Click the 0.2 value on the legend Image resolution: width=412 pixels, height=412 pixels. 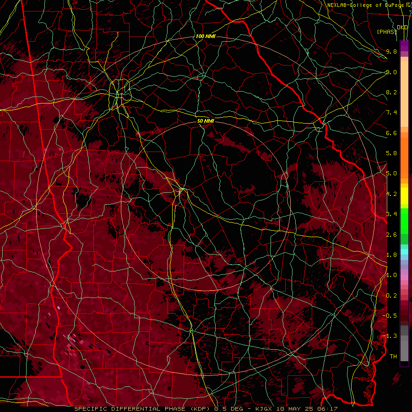tap(391, 296)
